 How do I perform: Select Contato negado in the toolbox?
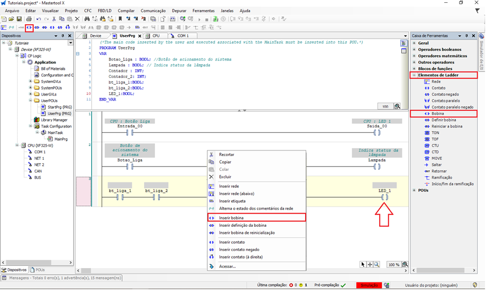point(445,94)
